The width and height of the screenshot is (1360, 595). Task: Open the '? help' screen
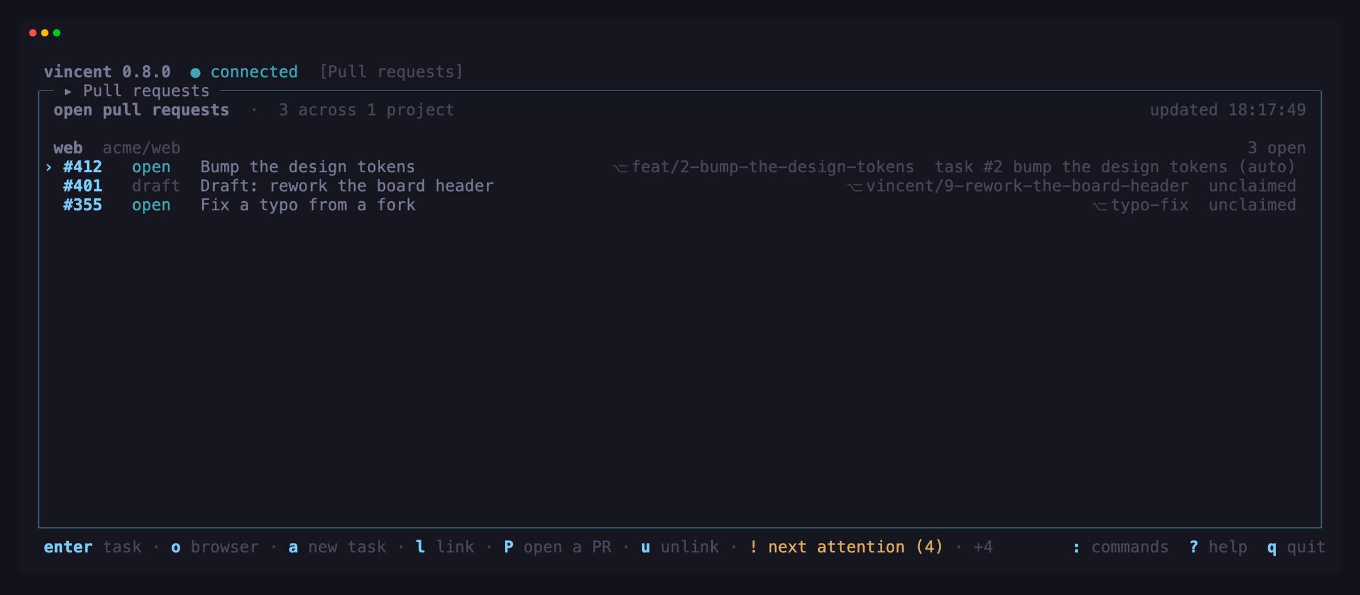point(1218,547)
